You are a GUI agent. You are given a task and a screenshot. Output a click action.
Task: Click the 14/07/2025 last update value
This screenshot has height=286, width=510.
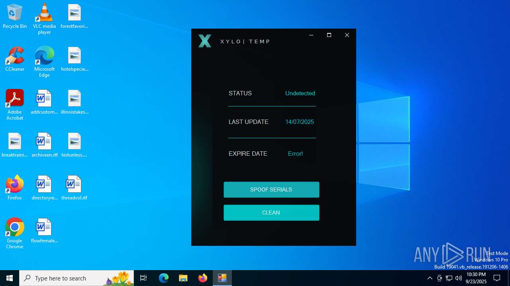tap(300, 122)
